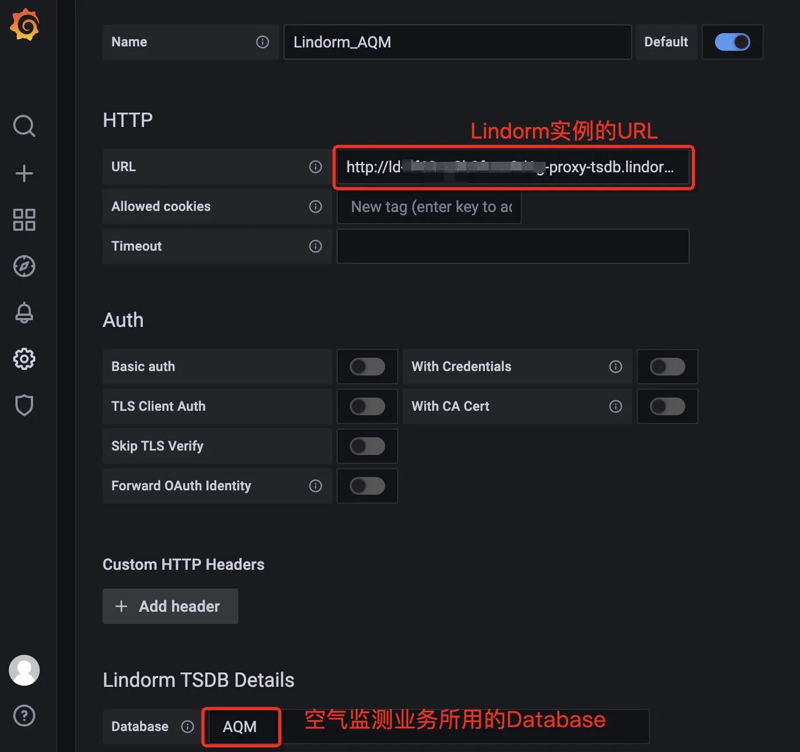The width and height of the screenshot is (800, 752).
Task: Click the Add header button
Action: point(170,606)
